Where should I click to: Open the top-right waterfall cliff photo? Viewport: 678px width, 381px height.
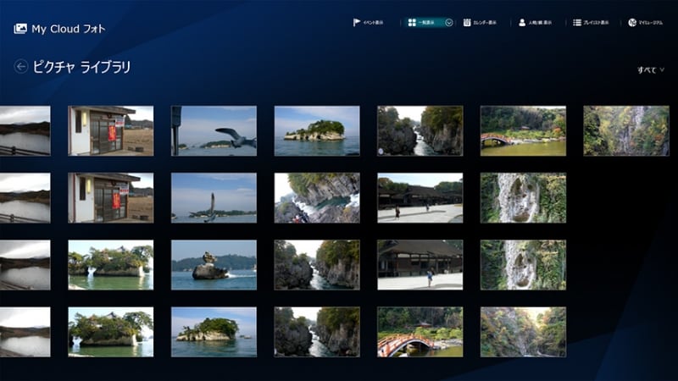point(625,130)
